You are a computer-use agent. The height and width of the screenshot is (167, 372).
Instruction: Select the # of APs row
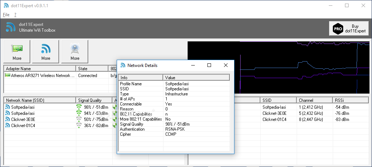(174, 99)
